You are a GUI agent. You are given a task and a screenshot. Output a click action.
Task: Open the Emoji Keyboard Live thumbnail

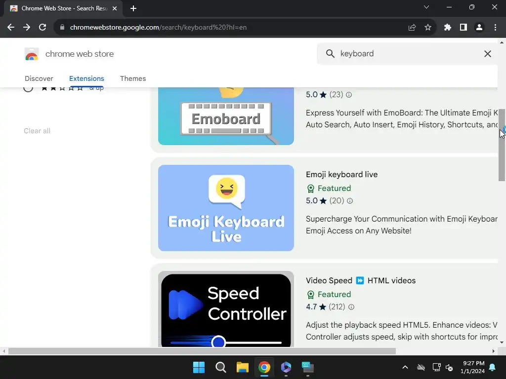pos(226,208)
